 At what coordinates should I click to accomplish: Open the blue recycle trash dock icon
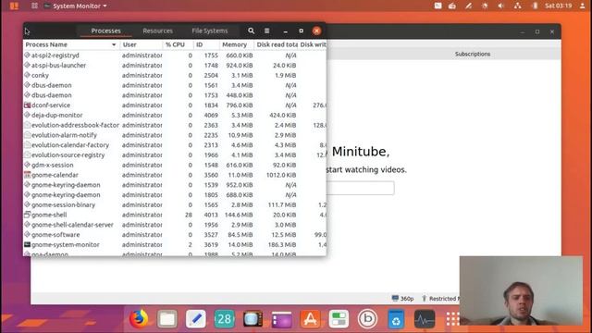[x=396, y=319]
